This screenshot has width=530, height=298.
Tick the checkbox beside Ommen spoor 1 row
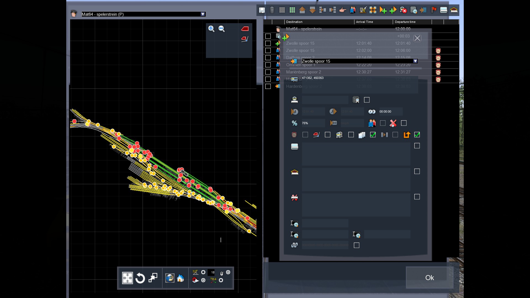(268, 65)
